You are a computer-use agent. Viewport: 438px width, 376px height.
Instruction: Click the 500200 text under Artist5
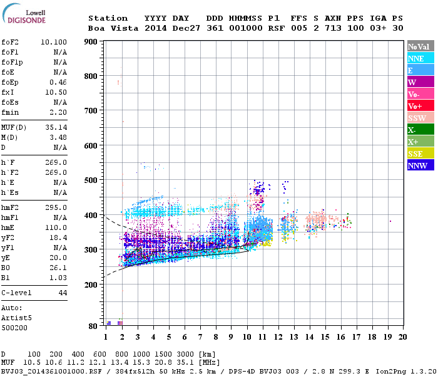[x=14, y=328]
